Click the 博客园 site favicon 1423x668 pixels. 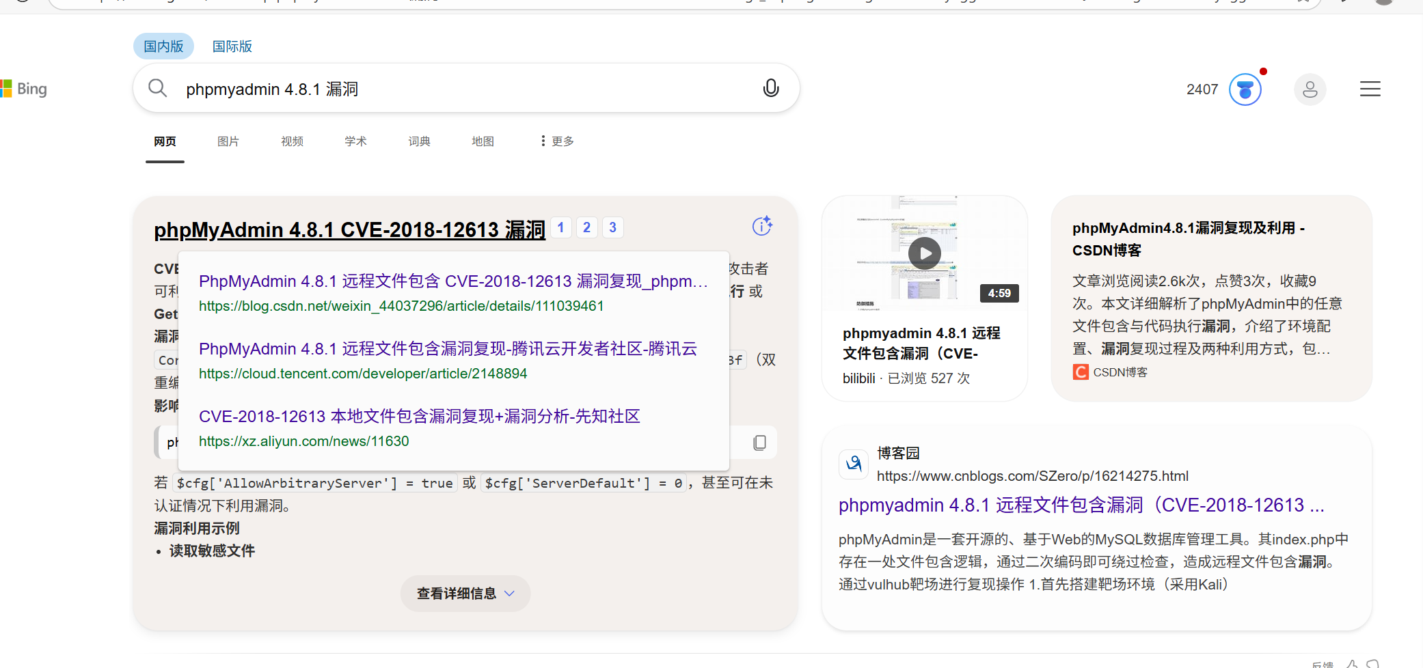click(854, 464)
